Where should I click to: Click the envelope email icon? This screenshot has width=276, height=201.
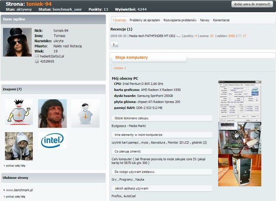37,56
